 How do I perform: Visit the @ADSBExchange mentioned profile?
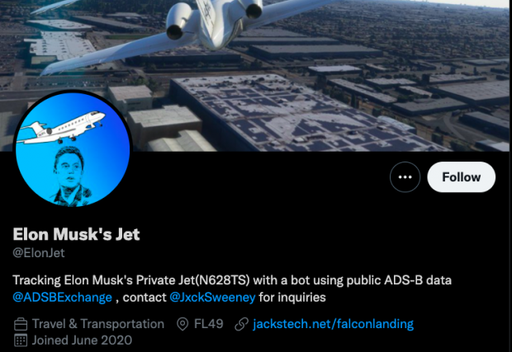pos(62,298)
